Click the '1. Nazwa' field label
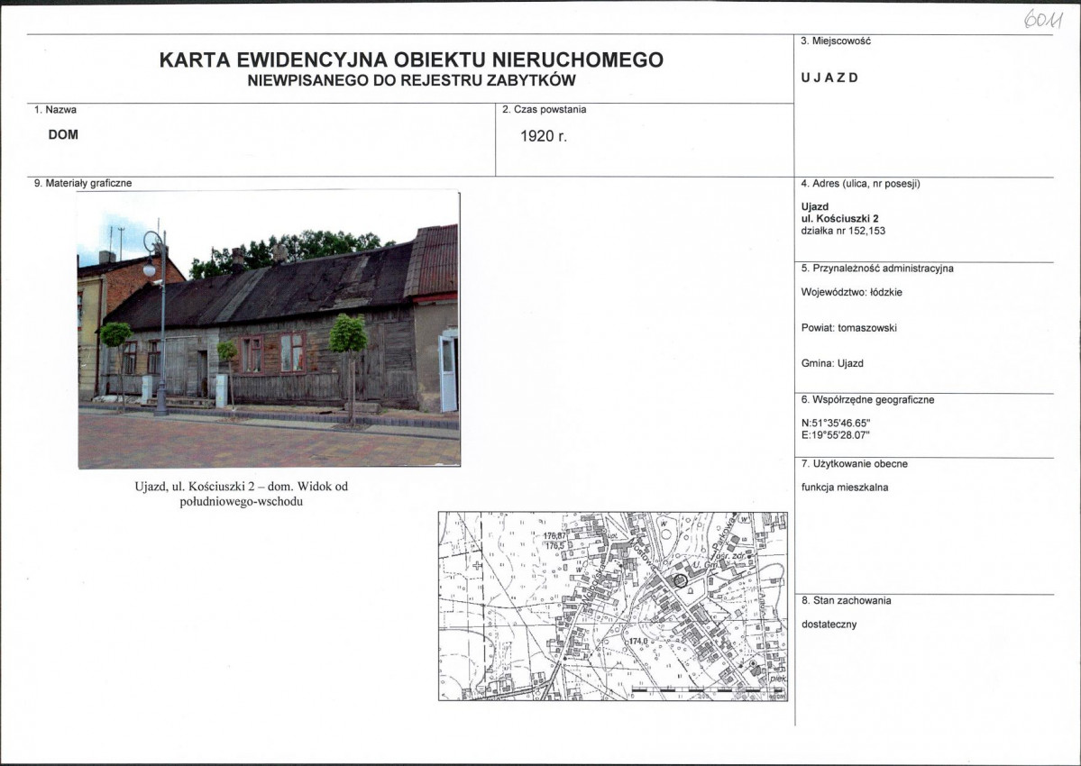The width and height of the screenshot is (1081, 766). pos(55,110)
